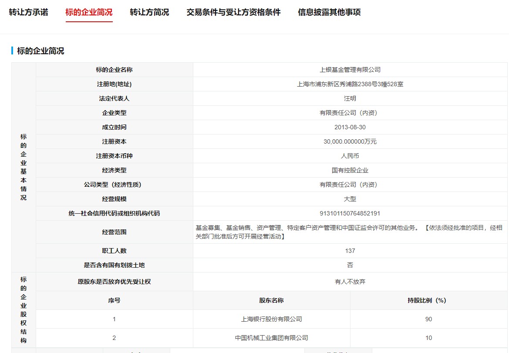Click row number 1 in the shareholder table

tap(114, 319)
